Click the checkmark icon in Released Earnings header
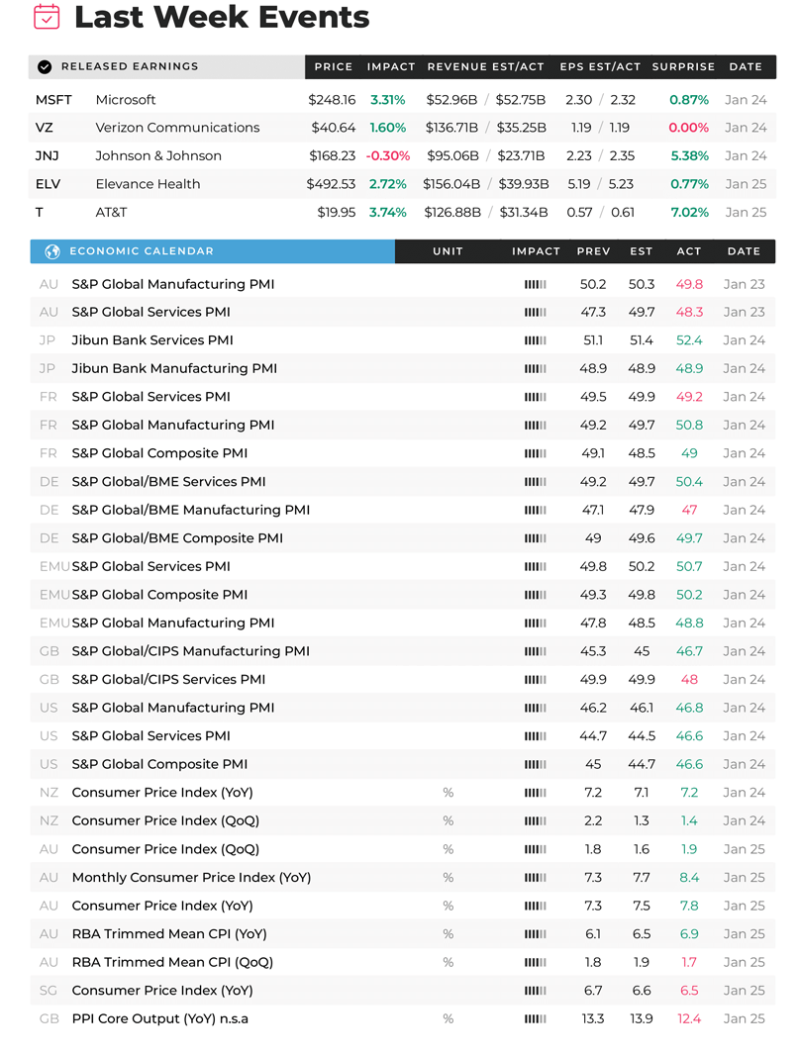The image size is (798, 1056). (45, 66)
